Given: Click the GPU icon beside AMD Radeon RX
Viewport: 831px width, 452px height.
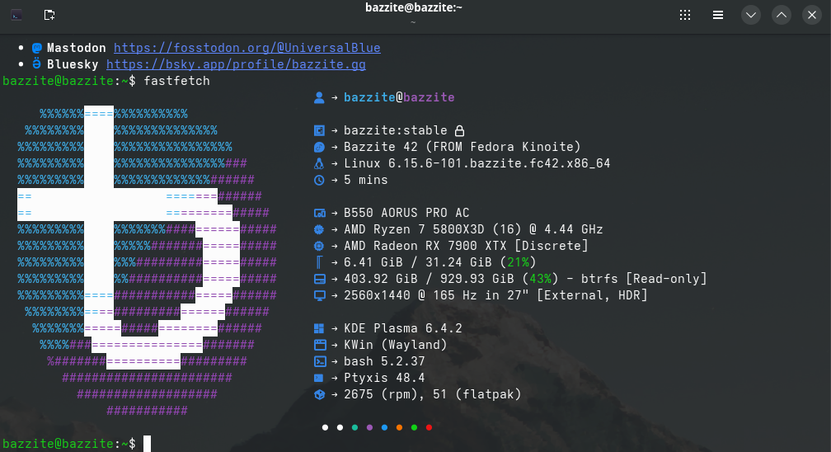Looking at the screenshot, I should click(x=318, y=246).
